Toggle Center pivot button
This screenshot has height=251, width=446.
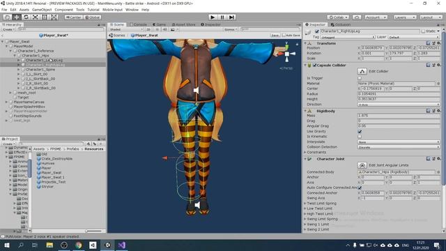pos(74,17)
